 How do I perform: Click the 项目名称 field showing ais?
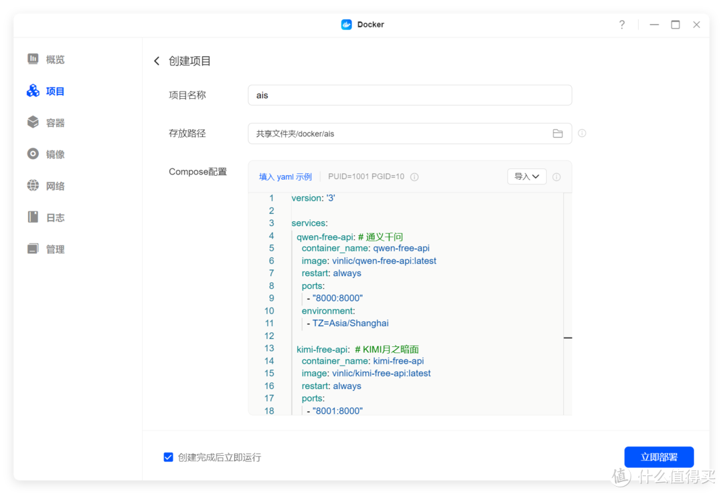point(410,95)
